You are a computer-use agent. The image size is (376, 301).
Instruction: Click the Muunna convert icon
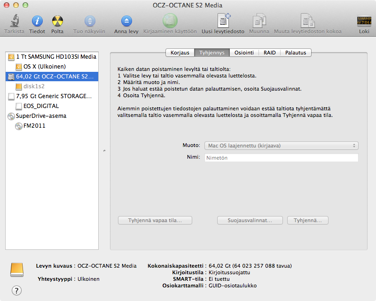[259, 21]
